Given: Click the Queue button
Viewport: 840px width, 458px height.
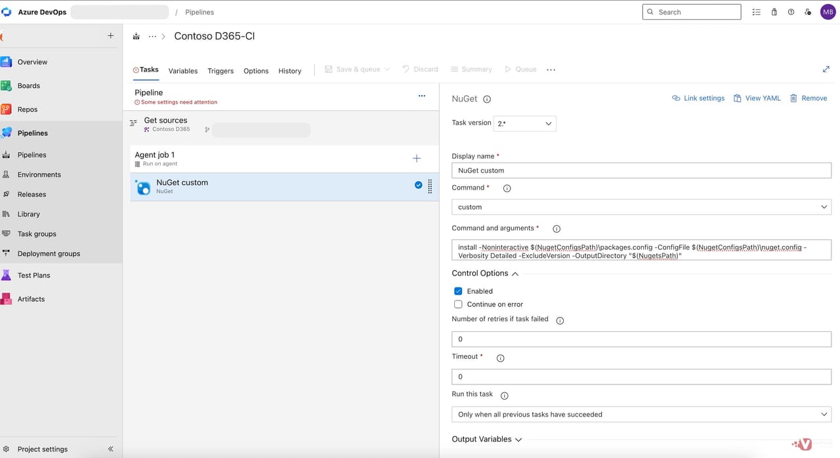Looking at the screenshot, I should (x=520, y=69).
